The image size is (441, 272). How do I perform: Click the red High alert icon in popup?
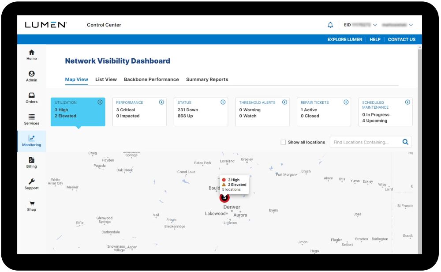point(224,180)
